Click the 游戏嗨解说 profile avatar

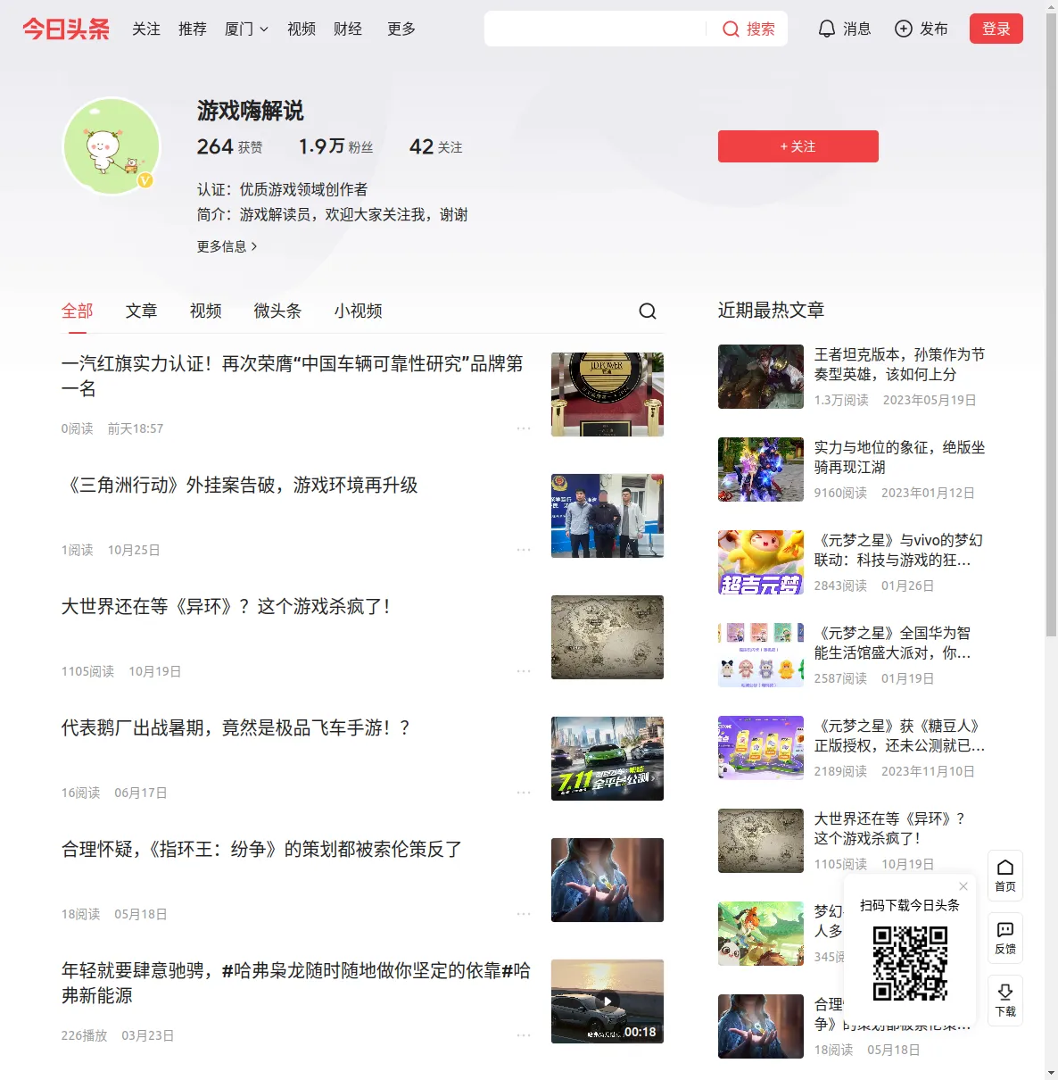click(x=112, y=145)
